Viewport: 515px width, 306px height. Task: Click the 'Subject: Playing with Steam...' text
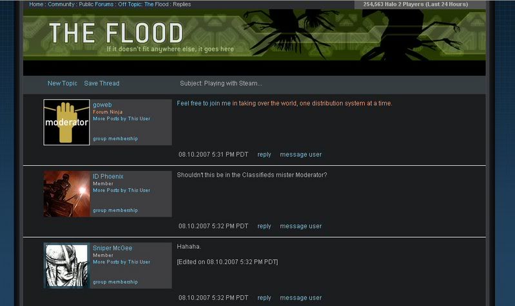(x=221, y=83)
